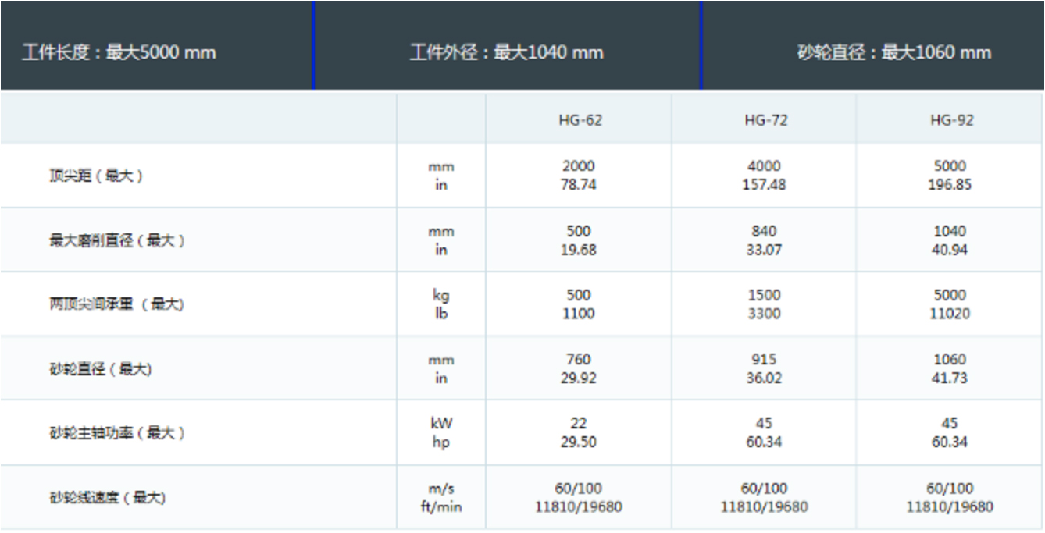Click the value 760 for HG-62 砂轮直径
The height and width of the screenshot is (533, 1045).
tap(578, 360)
